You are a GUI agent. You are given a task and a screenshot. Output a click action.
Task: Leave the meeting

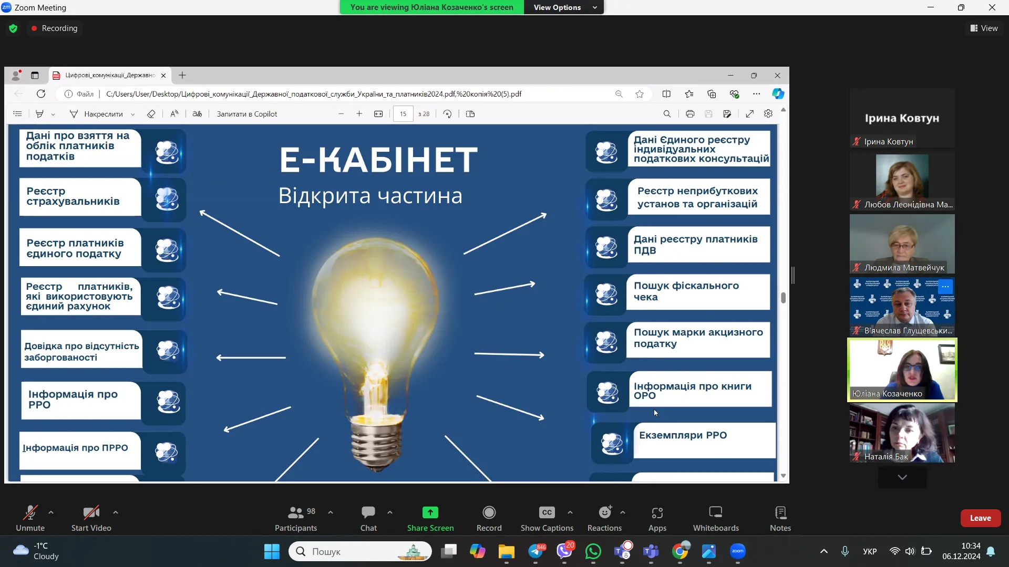click(980, 518)
